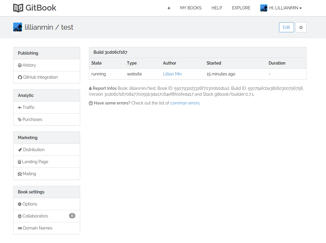326x243 pixels.
Task: Open the History sidebar item
Action: coord(47,65)
